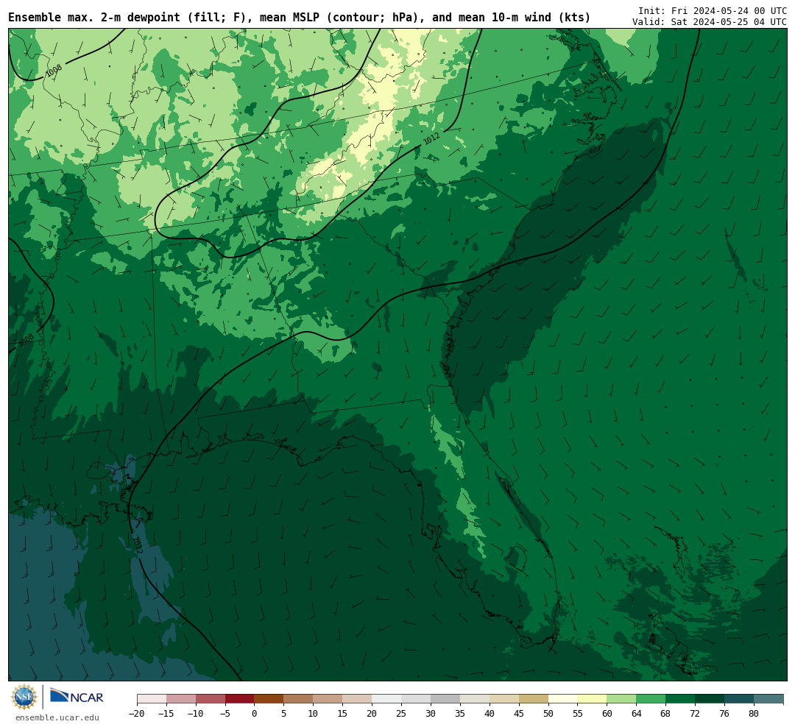This screenshot has height=727, width=795.
Task: Click the 1012 contour label near the center
Action: 431,138
